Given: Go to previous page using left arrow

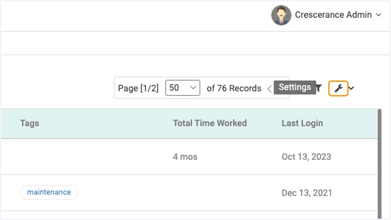Looking at the screenshot, I should point(269,89).
